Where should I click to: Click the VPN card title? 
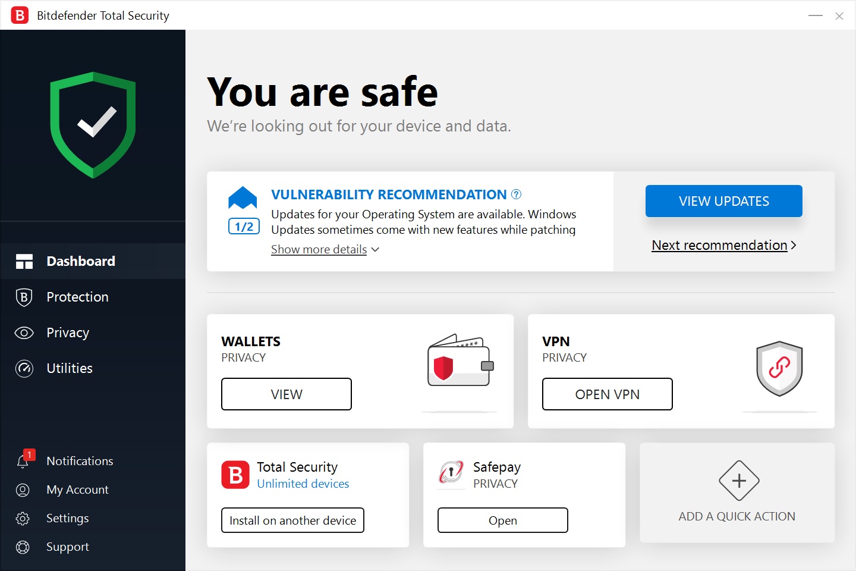click(x=556, y=341)
